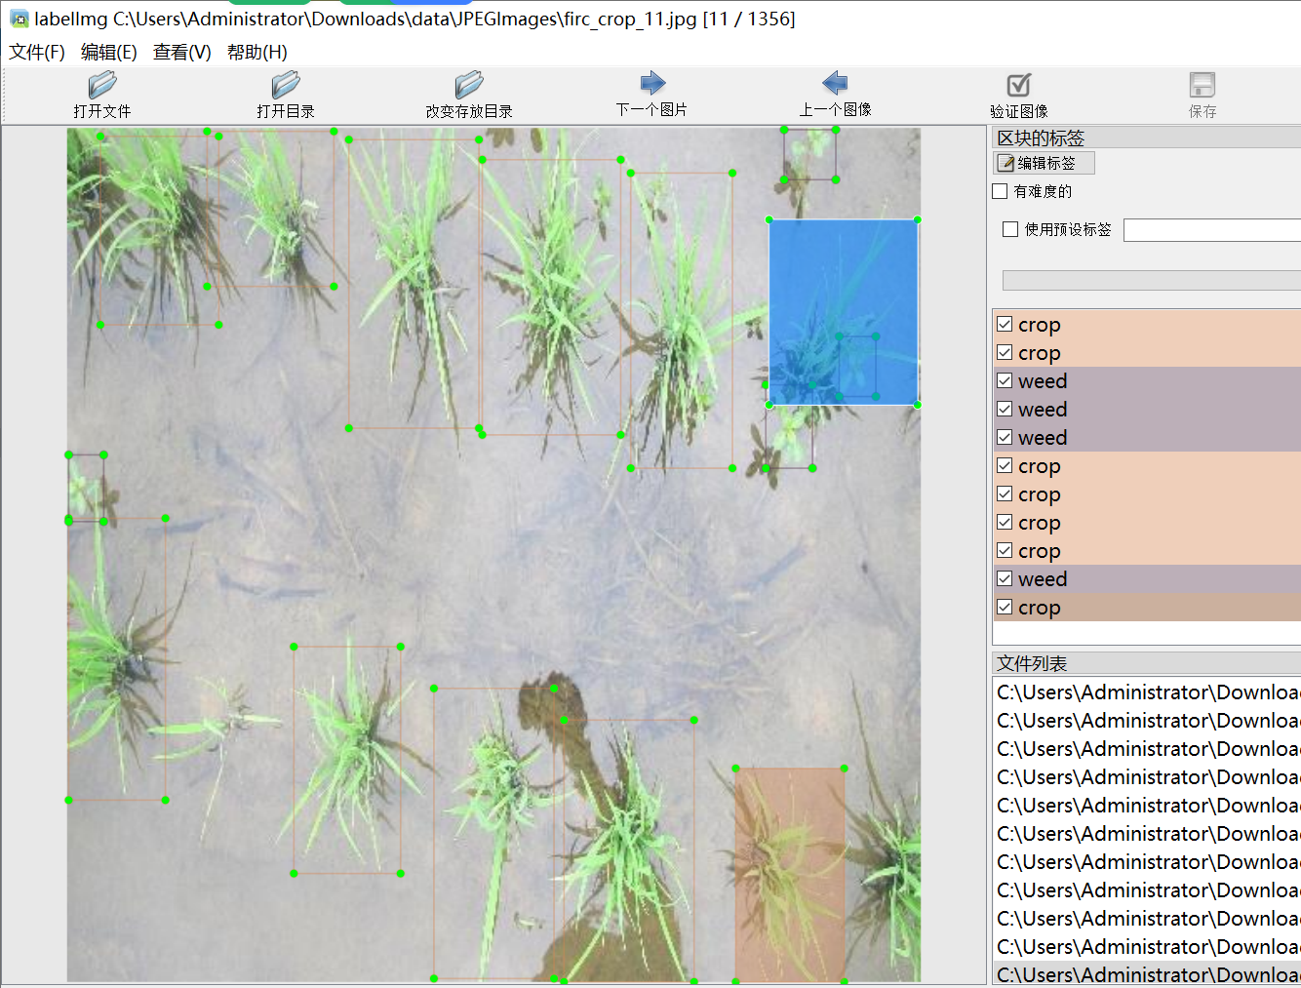This screenshot has width=1301, height=988.
Task: Uncheck the last weed checkbox in the list
Action: point(1005,578)
